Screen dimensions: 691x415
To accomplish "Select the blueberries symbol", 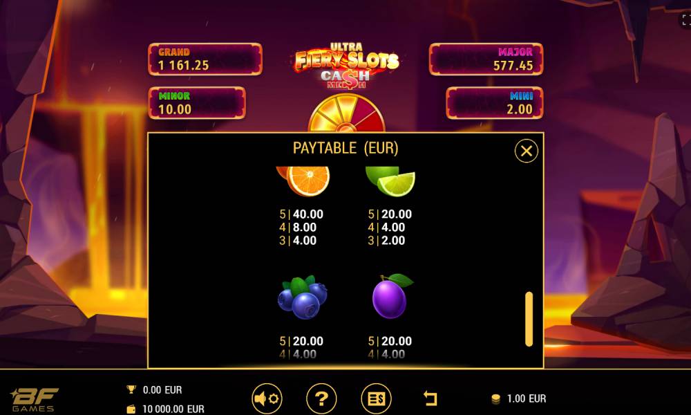I will pos(303,297).
